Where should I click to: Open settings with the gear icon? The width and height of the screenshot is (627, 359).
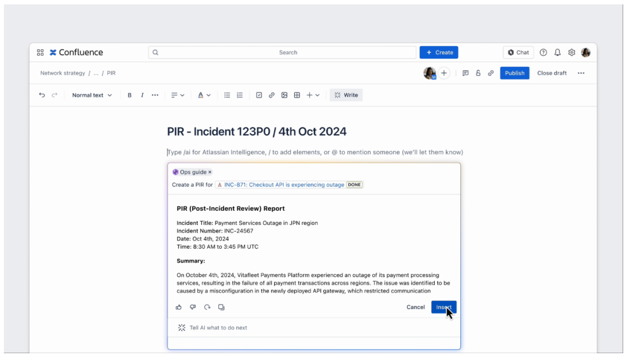coord(572,52)
